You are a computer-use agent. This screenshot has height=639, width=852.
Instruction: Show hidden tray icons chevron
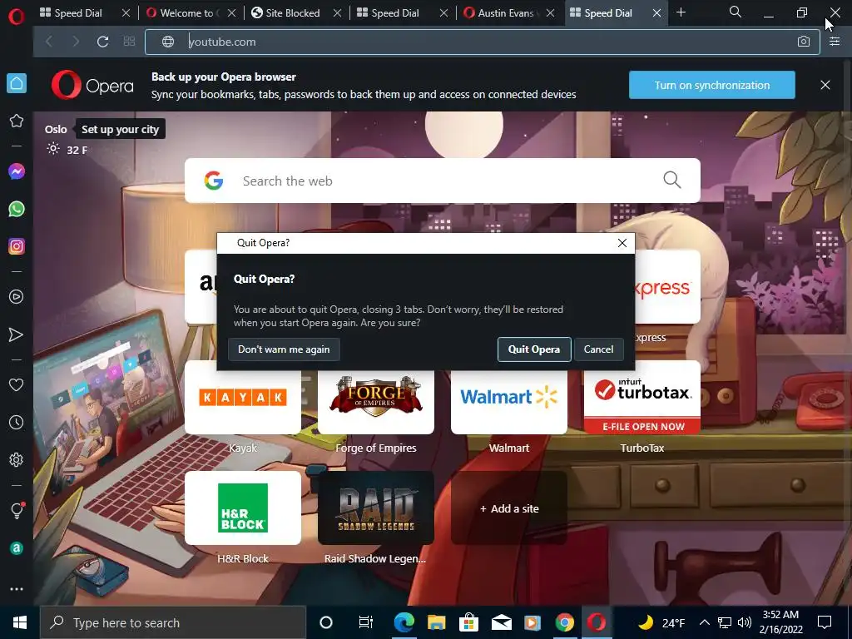pos(704,622)
